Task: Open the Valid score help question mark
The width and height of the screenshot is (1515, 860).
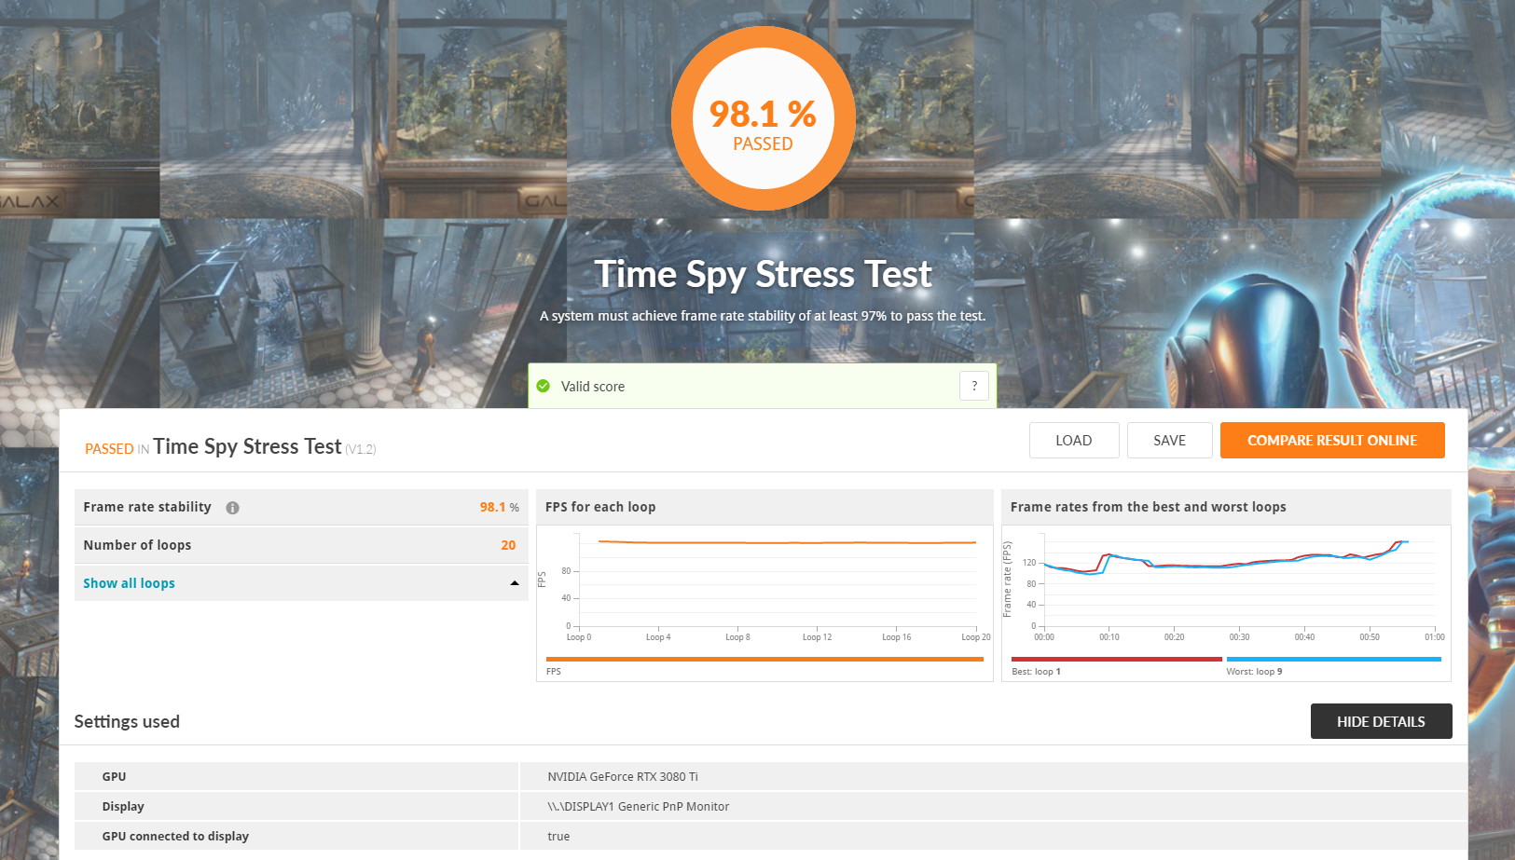Action: [974, 386]
